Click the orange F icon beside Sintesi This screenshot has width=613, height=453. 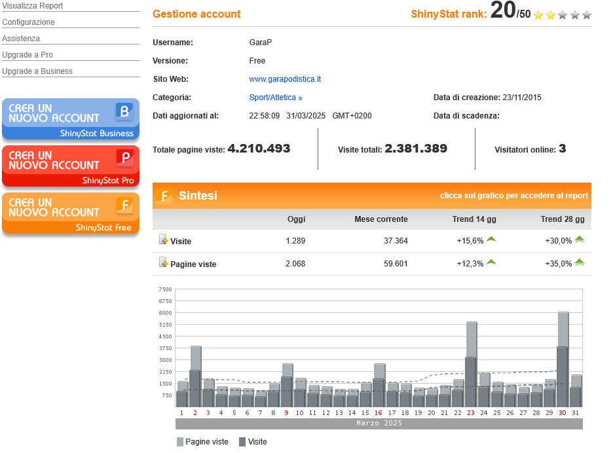point(164,196)
